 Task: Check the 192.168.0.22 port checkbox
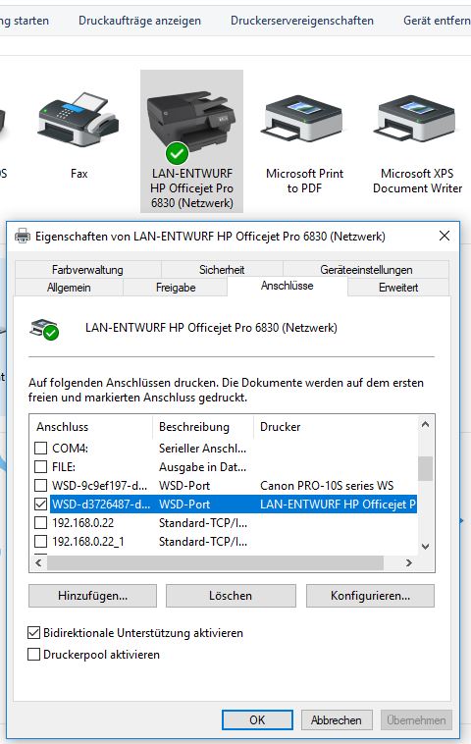click(41, 523)
